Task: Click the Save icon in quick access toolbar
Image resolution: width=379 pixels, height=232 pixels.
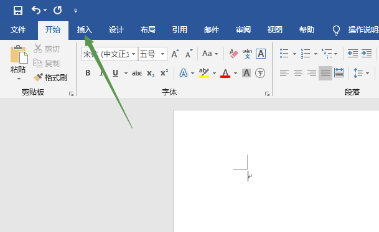Action: (x=18, y=11)
